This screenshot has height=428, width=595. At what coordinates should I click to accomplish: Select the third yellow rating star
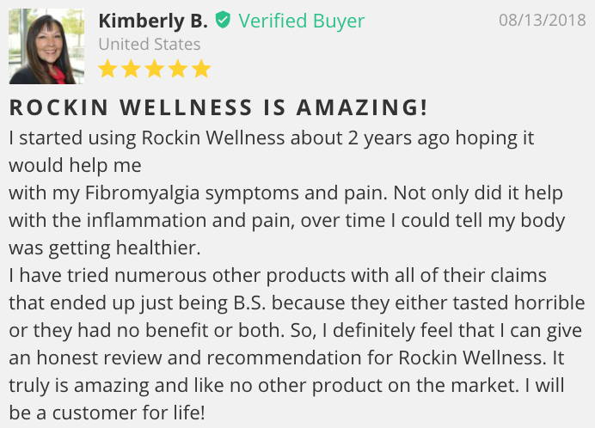click(155, 69)
